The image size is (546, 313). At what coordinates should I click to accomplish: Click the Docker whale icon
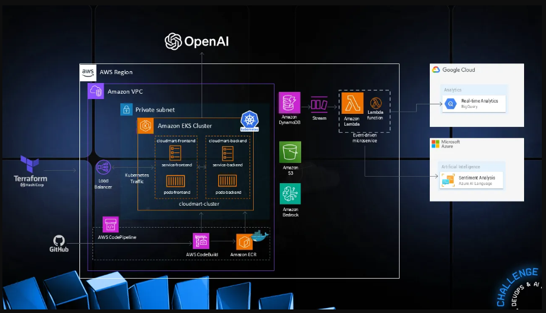(260, 236)
